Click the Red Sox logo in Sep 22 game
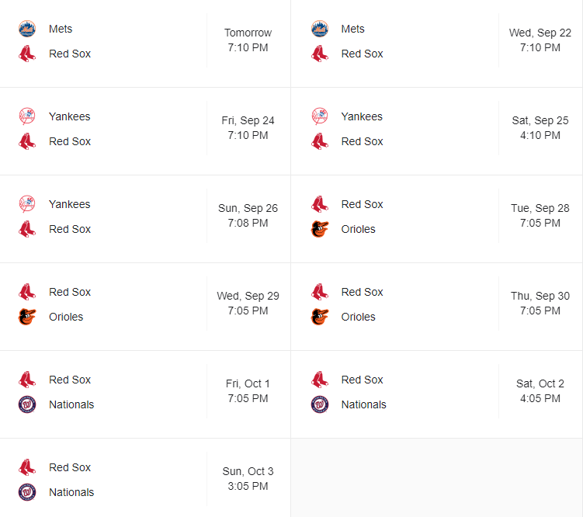Image resolution: width=583 pixels, height=517 pixels. tap(320, 54)
